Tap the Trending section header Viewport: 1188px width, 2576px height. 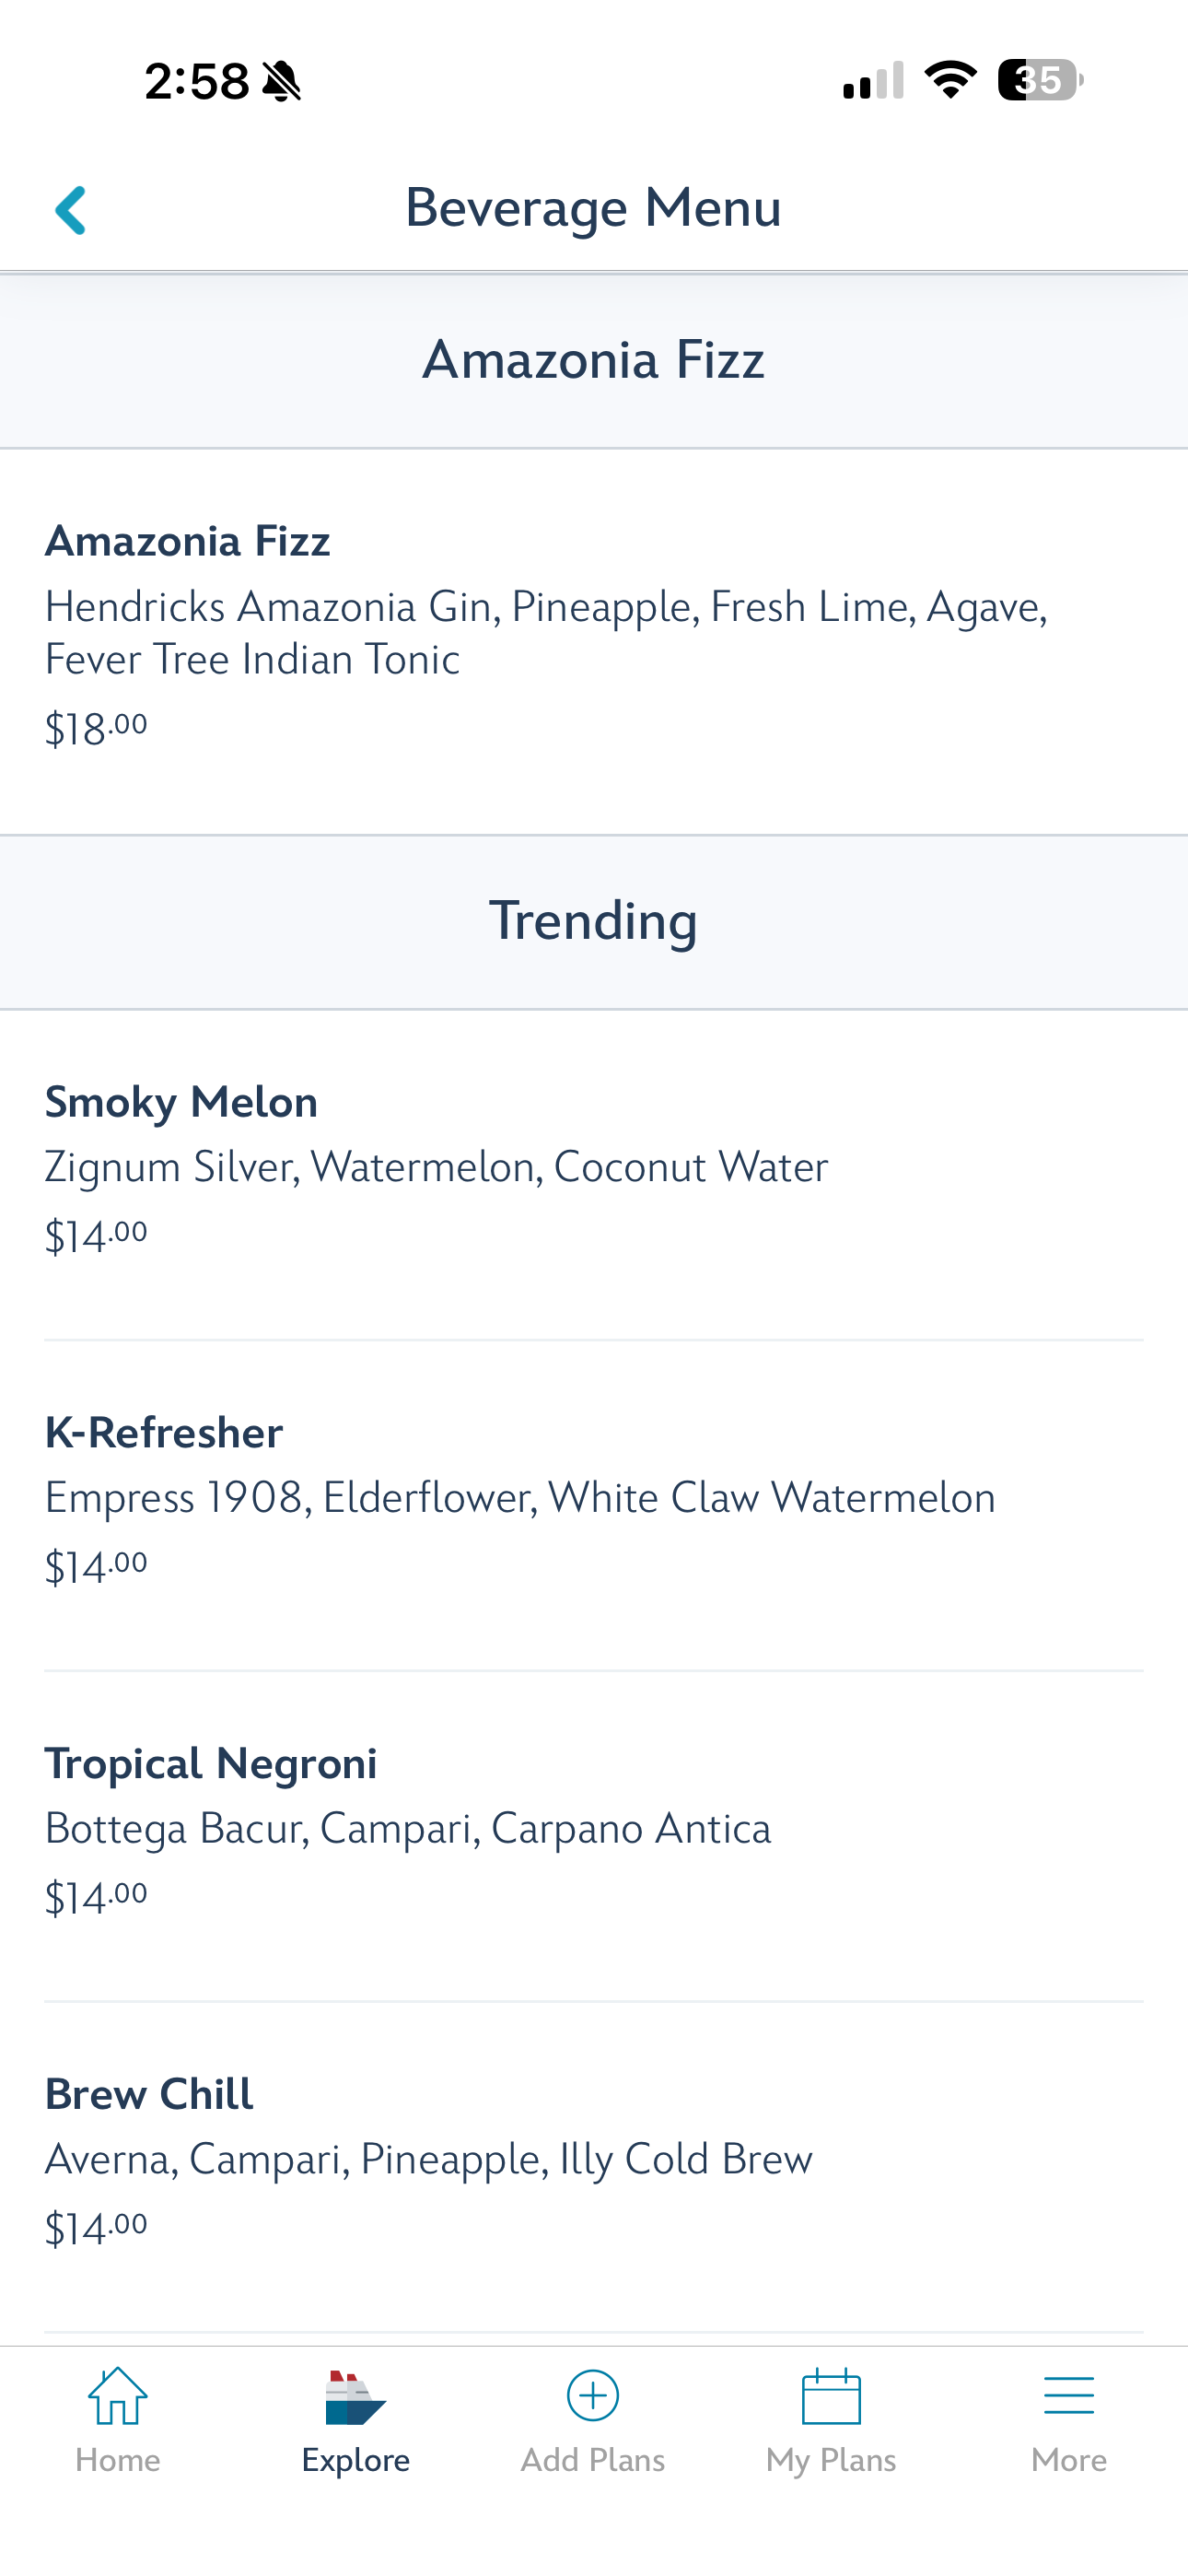click(x=593, y=921)
